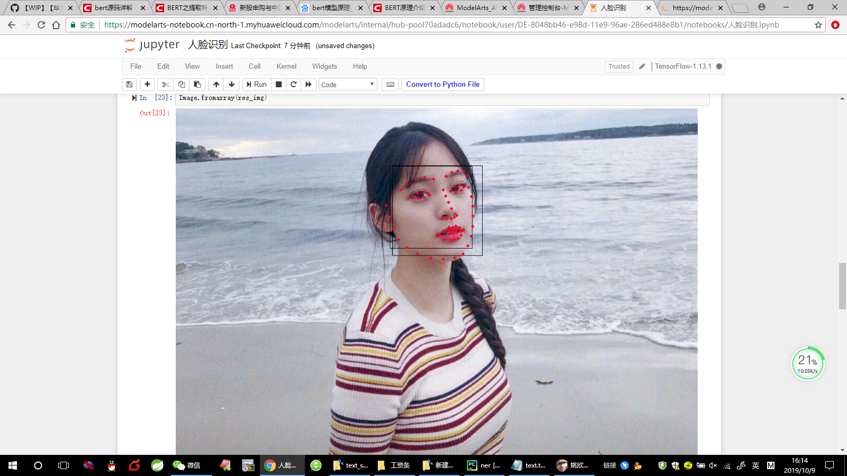
Task: Open the Edit menu
Action: pyautogui.click(x=163, y=66)
